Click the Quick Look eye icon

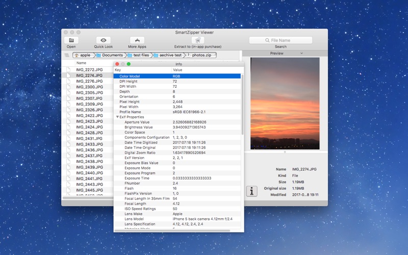pos(104,40)
